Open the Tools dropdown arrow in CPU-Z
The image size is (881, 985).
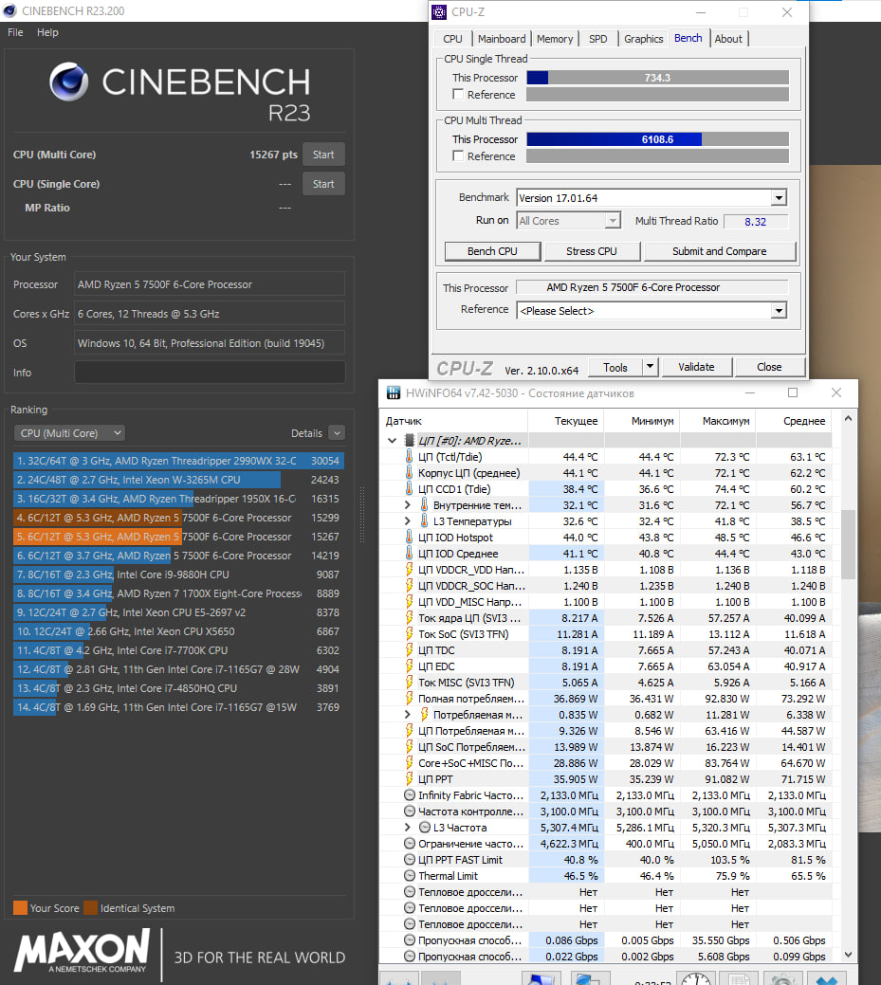click(x=650, y=367)
